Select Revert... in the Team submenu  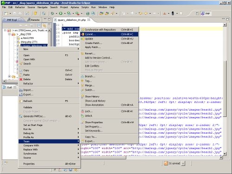[110, 53]
